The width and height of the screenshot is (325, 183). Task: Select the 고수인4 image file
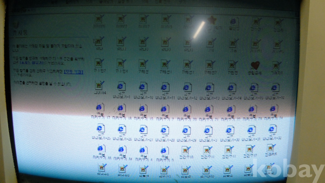tap(121, 64)
